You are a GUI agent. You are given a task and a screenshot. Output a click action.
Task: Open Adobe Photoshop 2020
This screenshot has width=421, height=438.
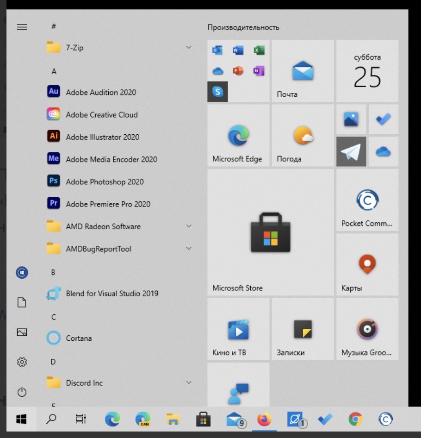tap(118, 181)
